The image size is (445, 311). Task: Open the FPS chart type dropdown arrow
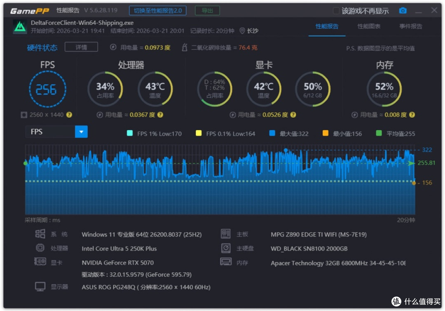point(81,132)
